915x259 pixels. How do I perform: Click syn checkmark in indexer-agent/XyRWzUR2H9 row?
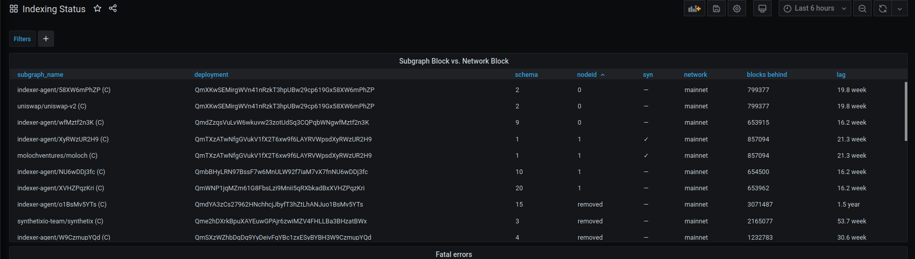[646, 139]
